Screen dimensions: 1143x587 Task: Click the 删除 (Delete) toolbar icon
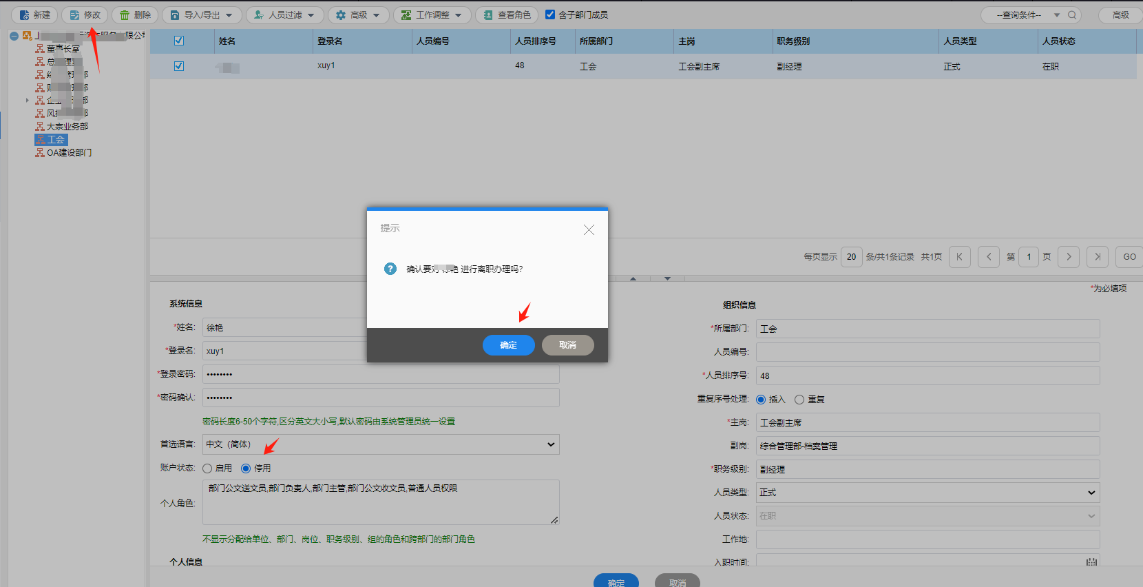[x=125, y=15]
